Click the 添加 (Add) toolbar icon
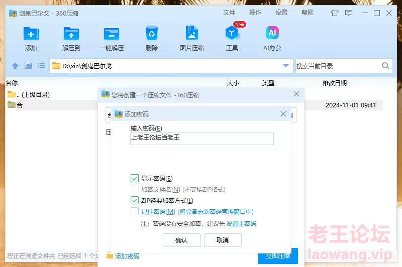Screen dimensions: 402x267 coord(31,34)
